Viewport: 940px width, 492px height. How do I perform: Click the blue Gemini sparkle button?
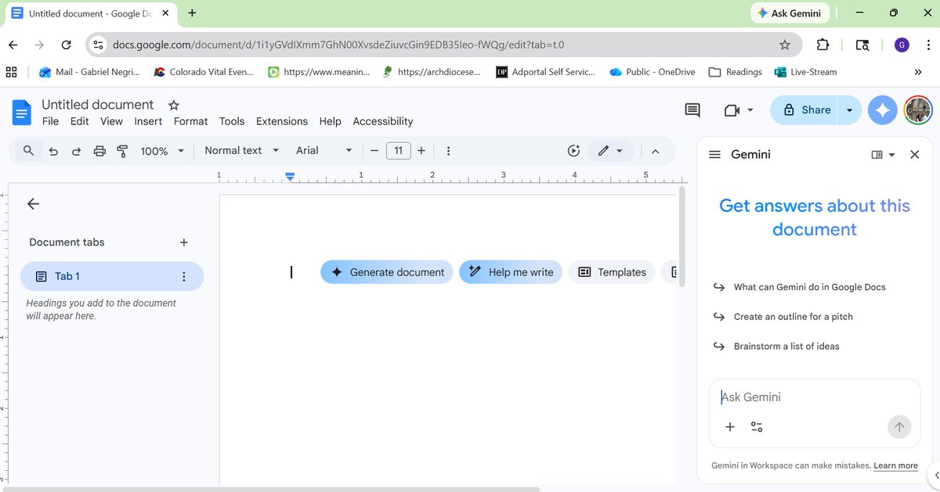click(883, 110)
